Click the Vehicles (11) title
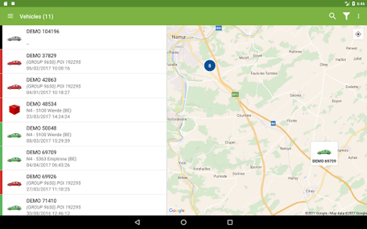The height and width of the screenshot is (229, 367). tap(36, 17)
